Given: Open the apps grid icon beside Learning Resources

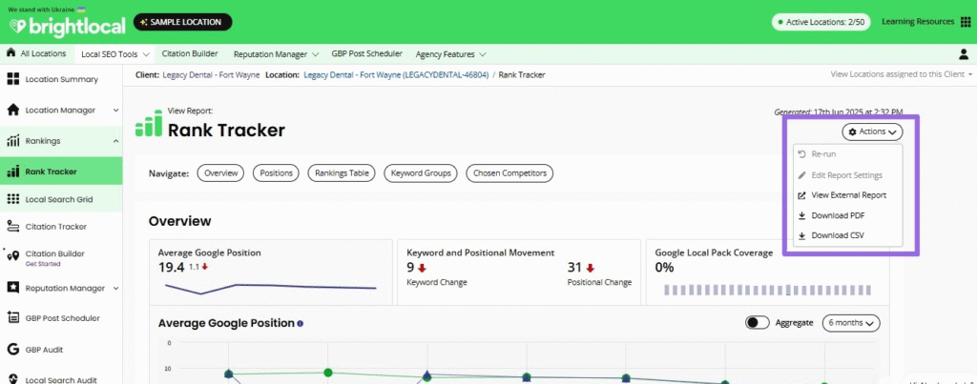Looking at the screenshot, I should 966,22.
